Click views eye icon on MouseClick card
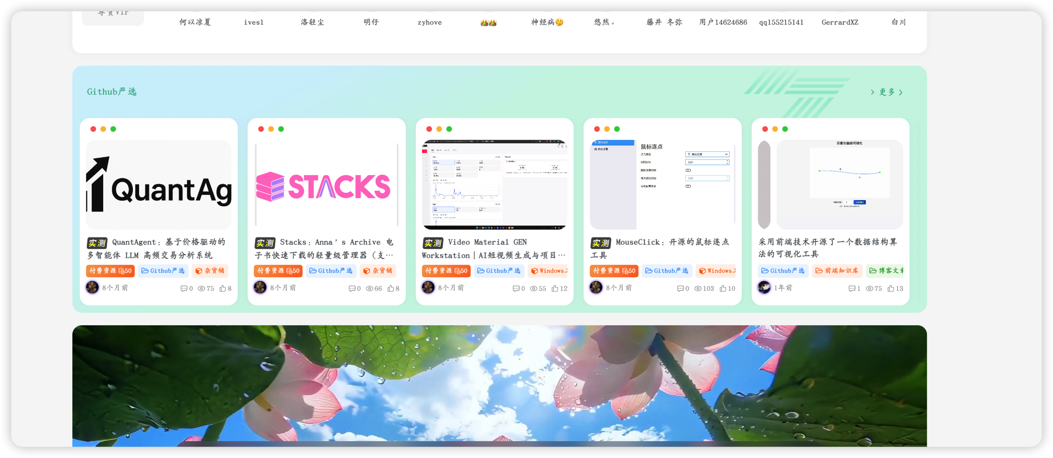This screenshot has height=458, width=1053. pos(698,288)
